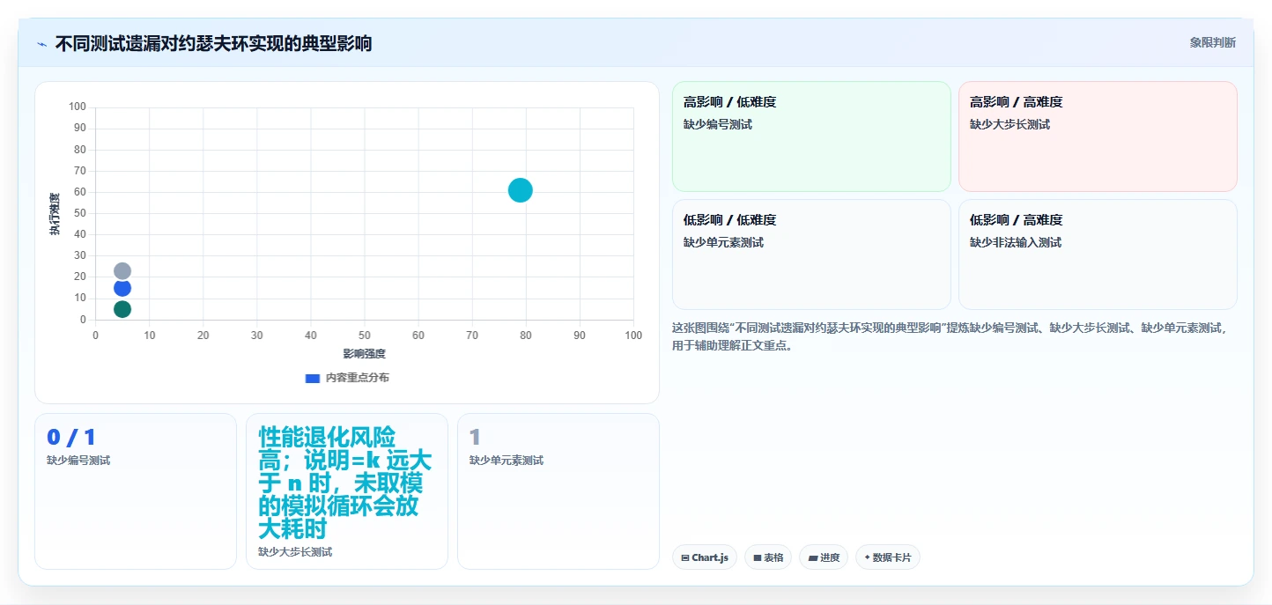Click the 0 / 1 stat card value
The height and width of the screenshot is (605, 1272).
tap(71, 437)
